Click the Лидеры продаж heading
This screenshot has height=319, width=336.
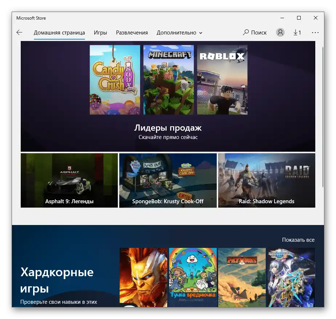tap(168, 128)
